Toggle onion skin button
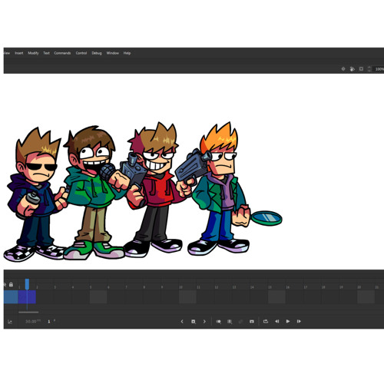Image resolution: width=384 pixels, height=384 pixels. [x=218, y=321]
